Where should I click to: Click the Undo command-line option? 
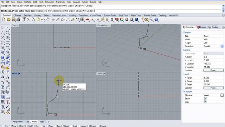(x=89, y=11)
